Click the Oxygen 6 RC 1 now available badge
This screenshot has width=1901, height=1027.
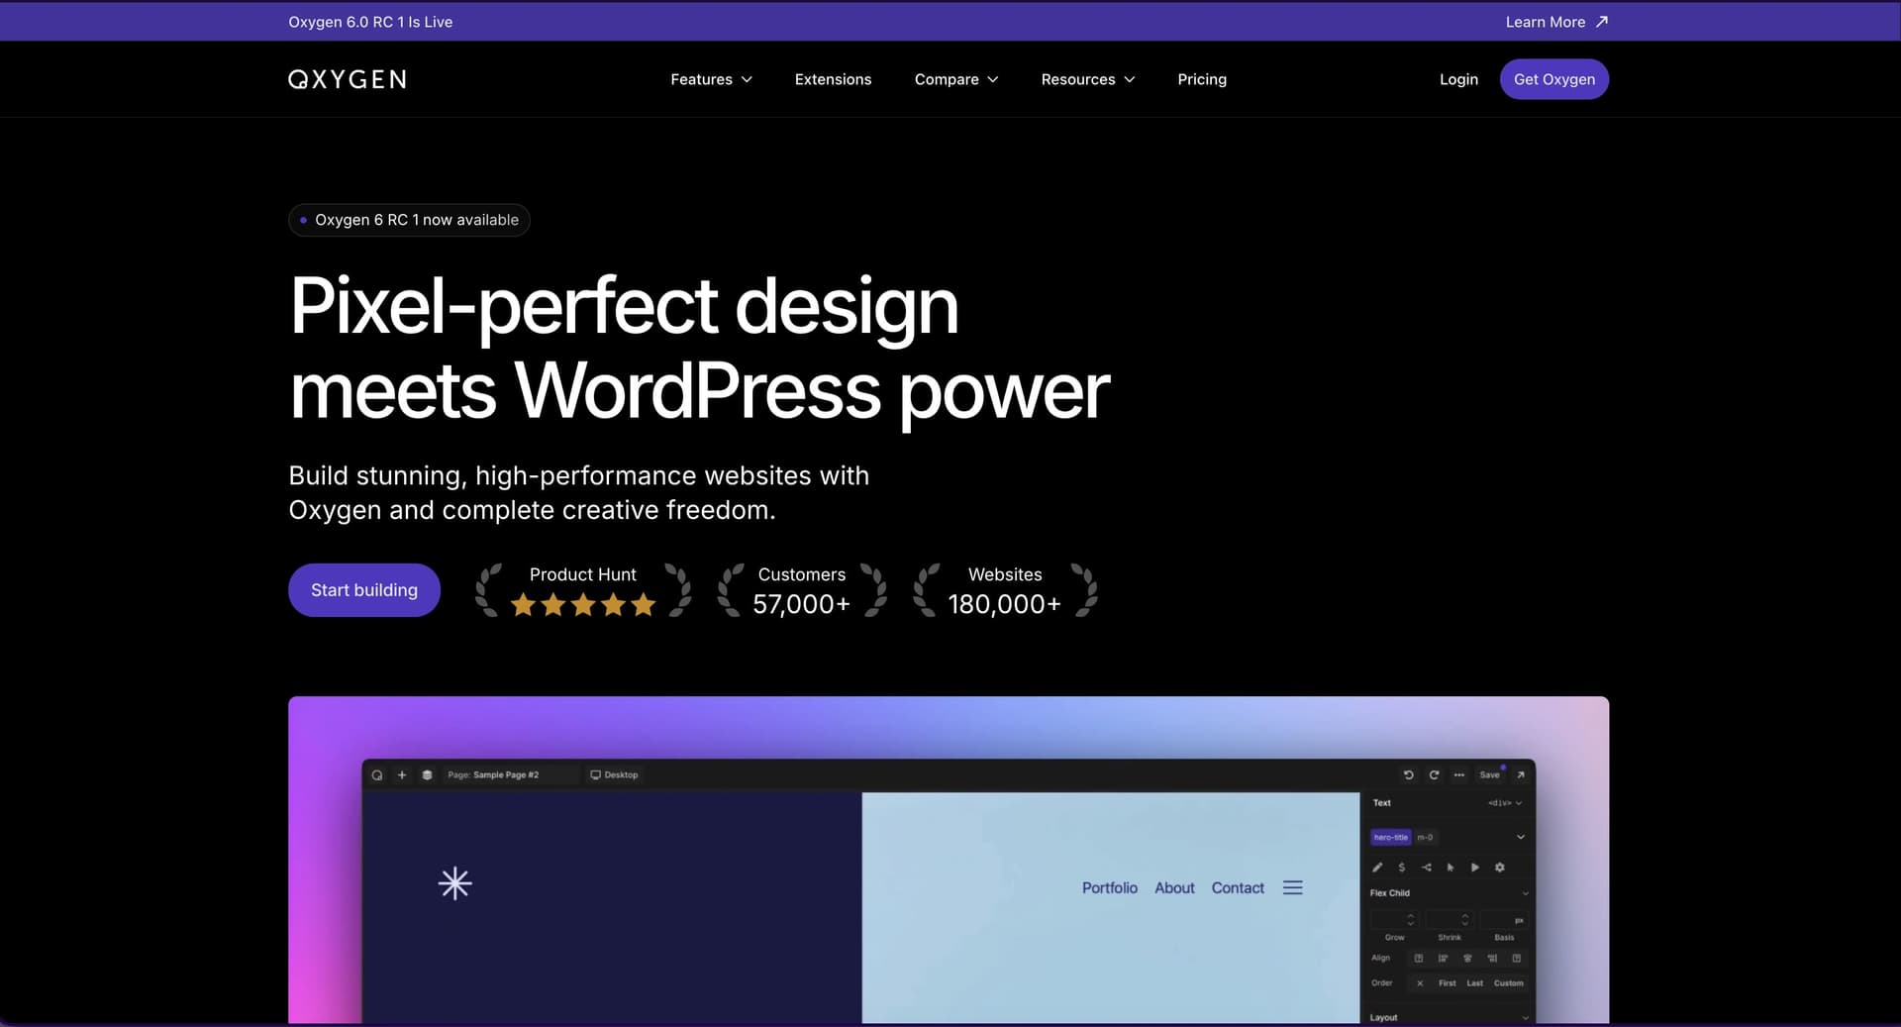click(409, 220)
